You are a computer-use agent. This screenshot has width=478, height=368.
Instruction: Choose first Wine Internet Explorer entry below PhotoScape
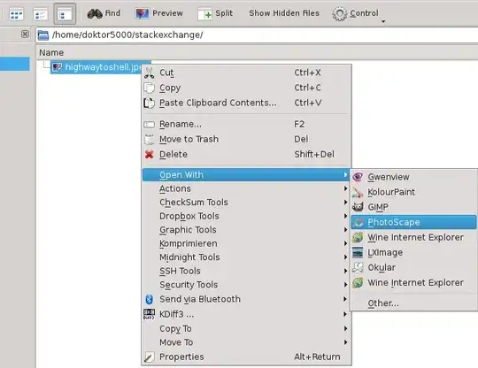tap(413, 237)
